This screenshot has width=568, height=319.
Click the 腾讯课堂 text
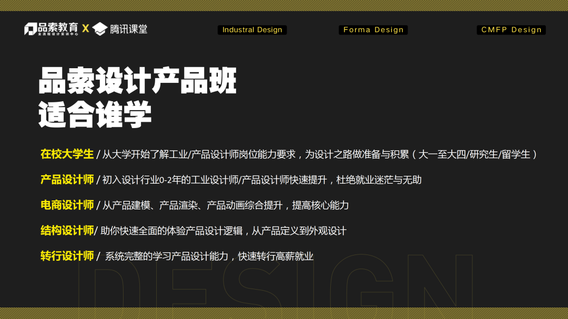[x=129, y=29]
